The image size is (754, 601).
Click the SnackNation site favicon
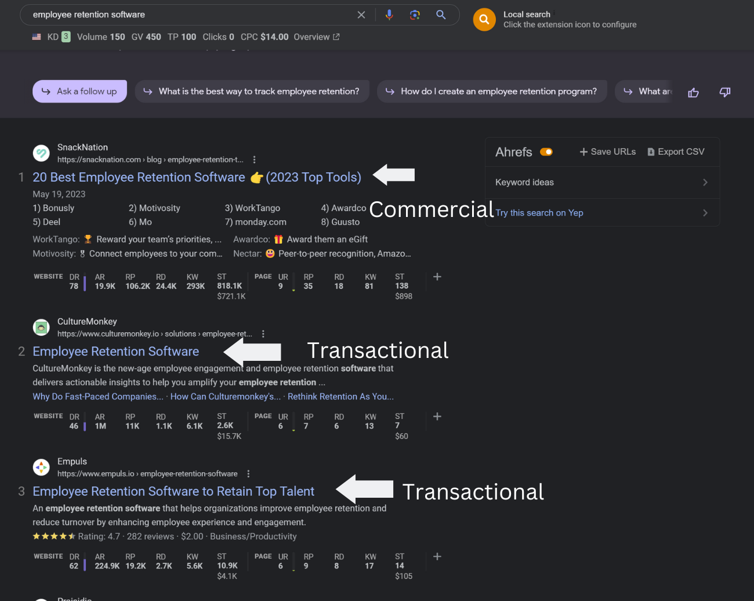tap(41, 153)
